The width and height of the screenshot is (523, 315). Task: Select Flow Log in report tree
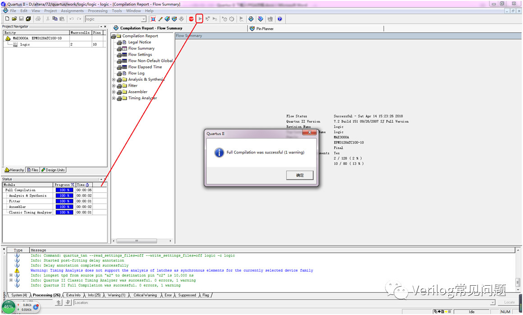137,73
